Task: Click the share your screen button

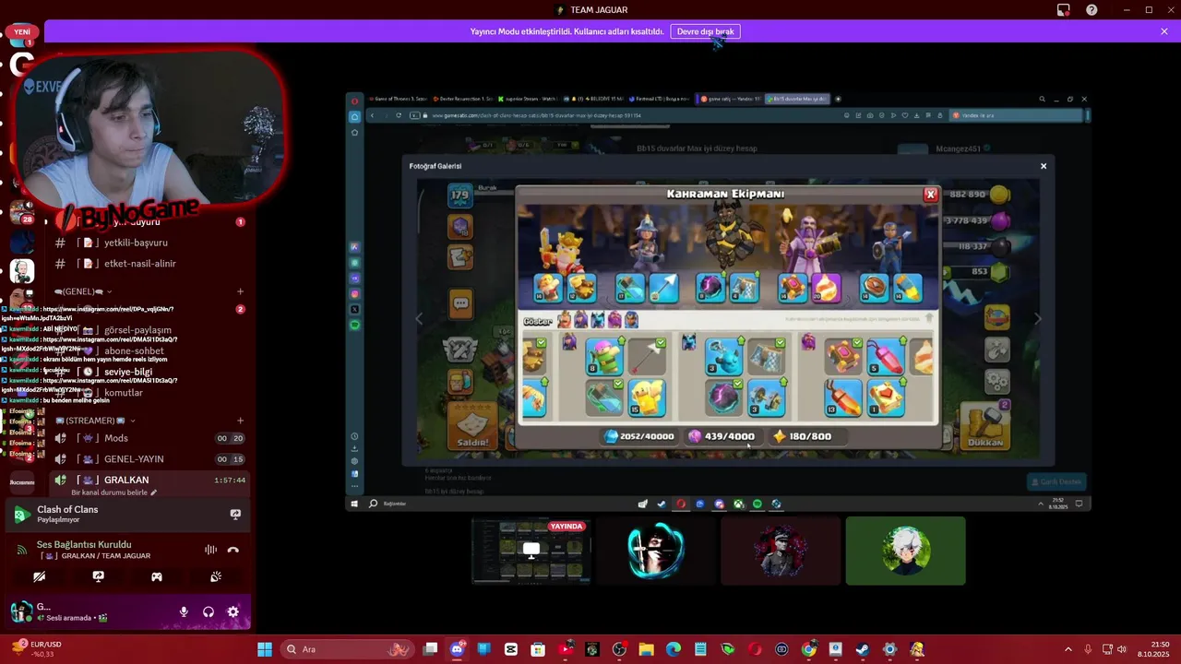Action: coord(98,576)
